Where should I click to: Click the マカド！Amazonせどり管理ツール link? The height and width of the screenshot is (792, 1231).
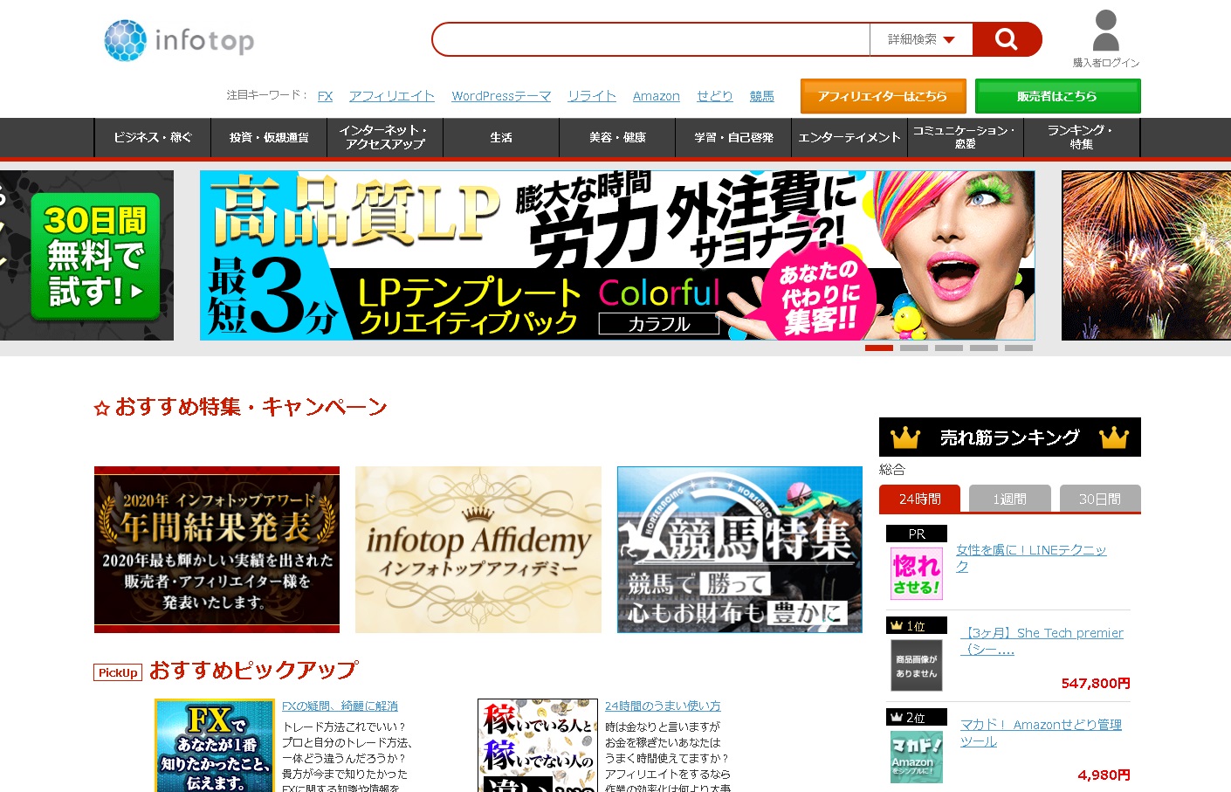[1041, 733]
